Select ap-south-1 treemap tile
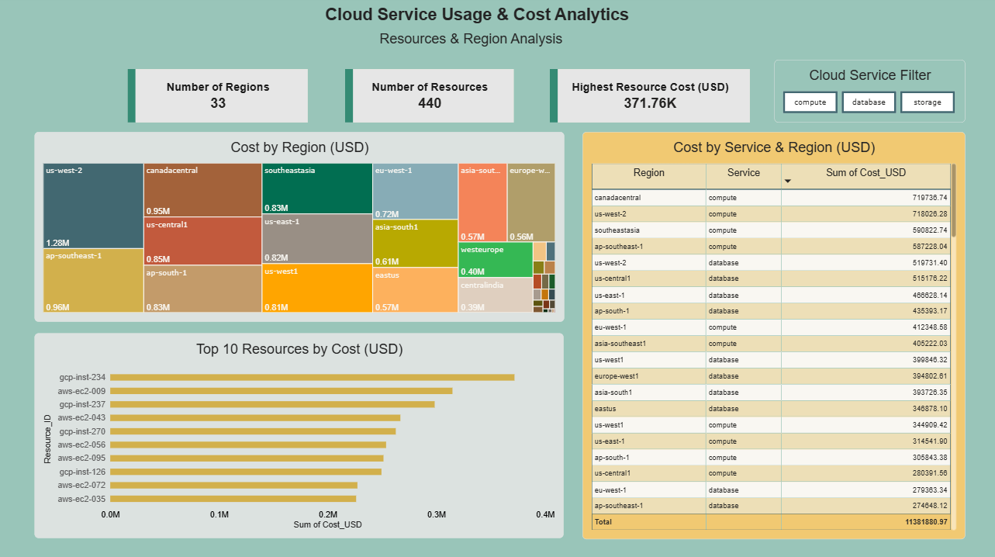The height and width of the screenshot is (557, 995). [x=202, y=289]
